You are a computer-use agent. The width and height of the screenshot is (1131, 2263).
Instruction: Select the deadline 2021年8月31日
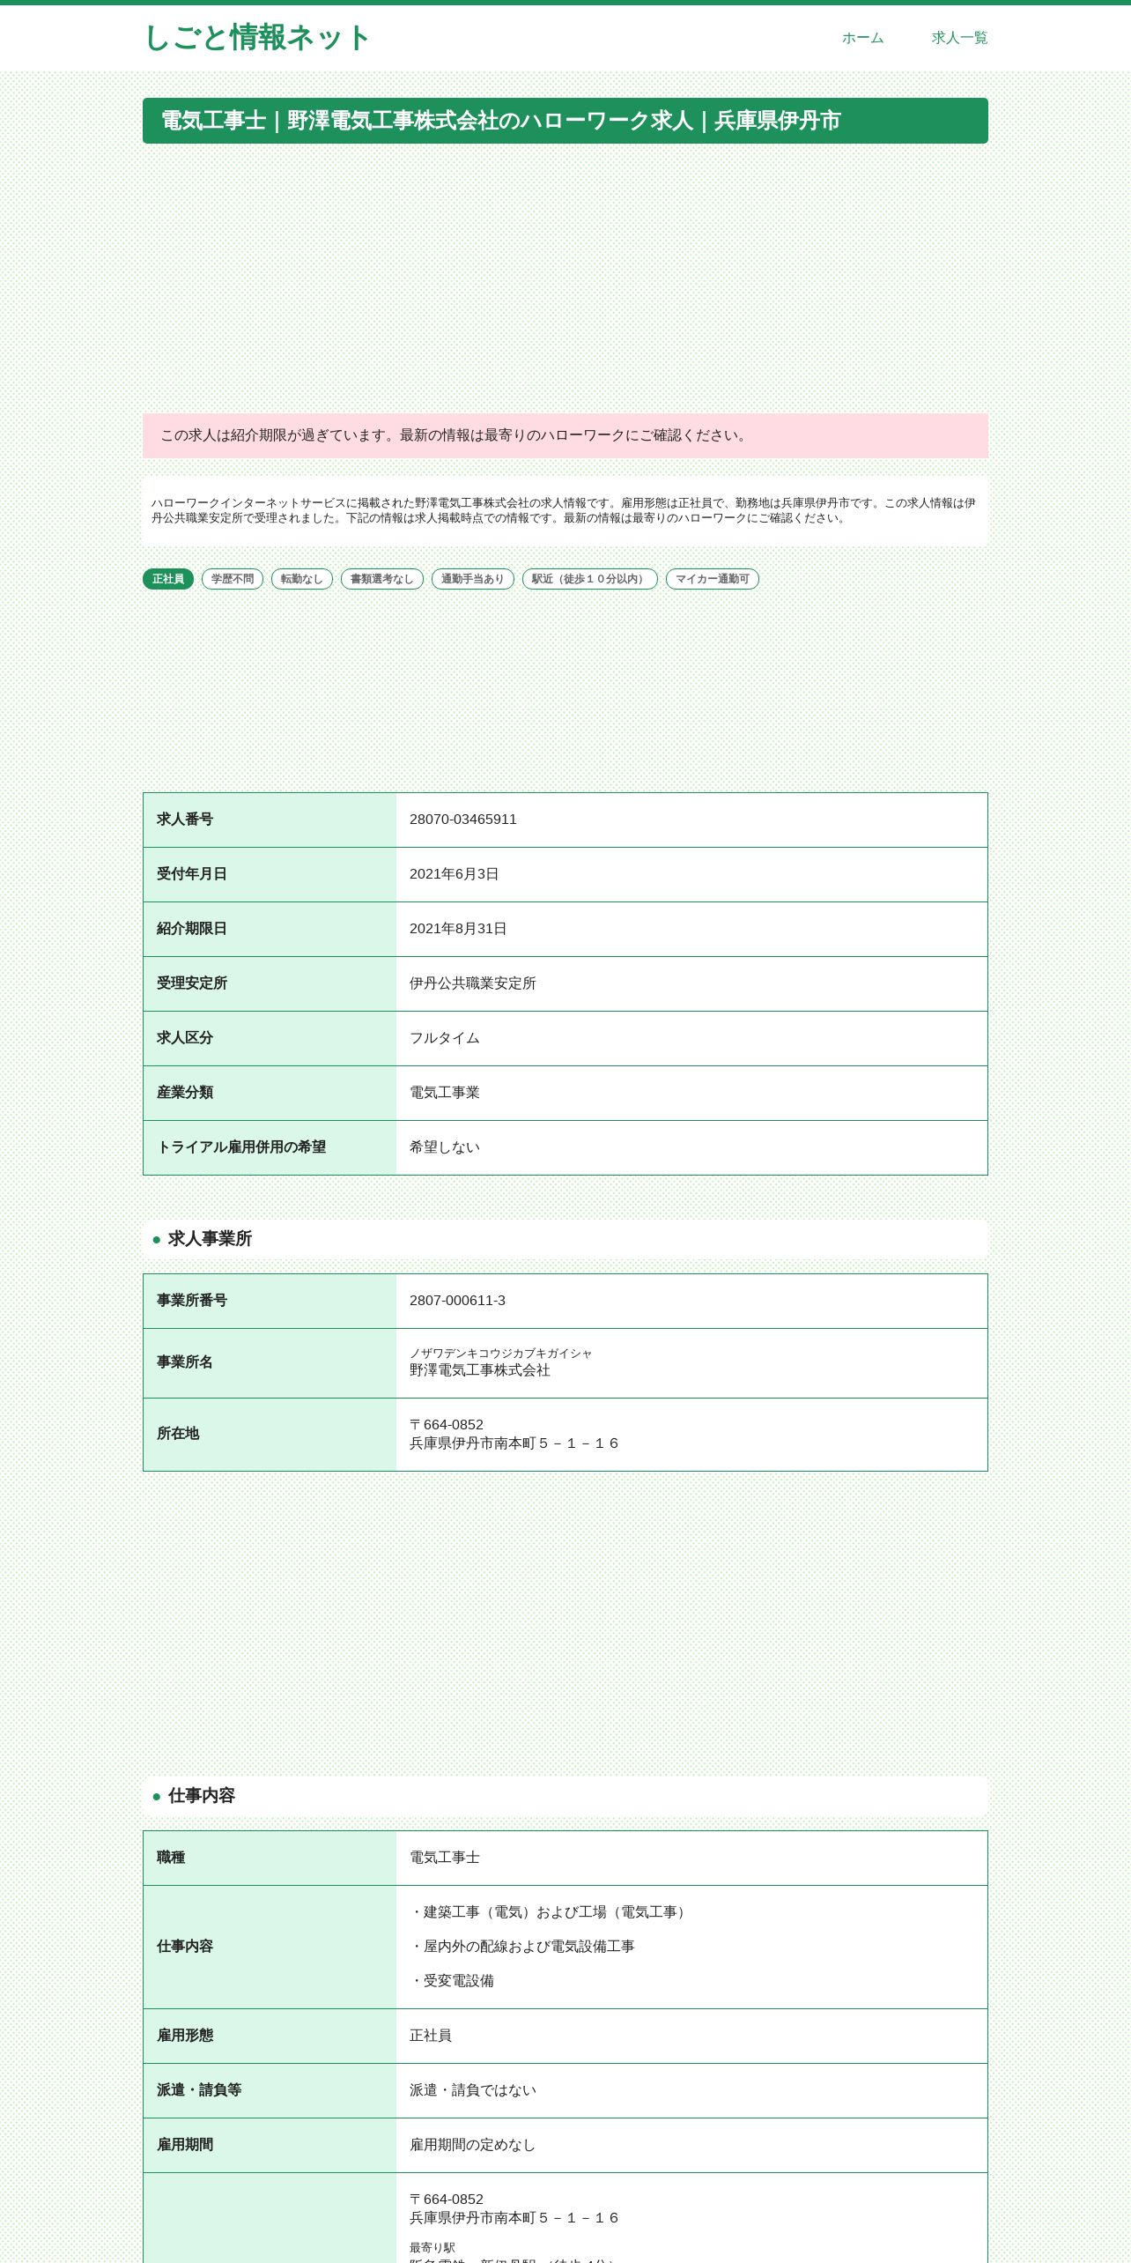(x=458, y=929)
